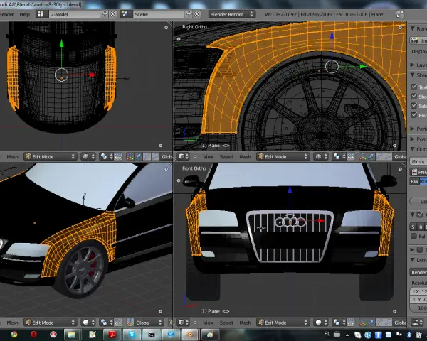Select rotate manipulator in Front Ortho header
This screenshot has height=341, width=427.
pos(379,323)
